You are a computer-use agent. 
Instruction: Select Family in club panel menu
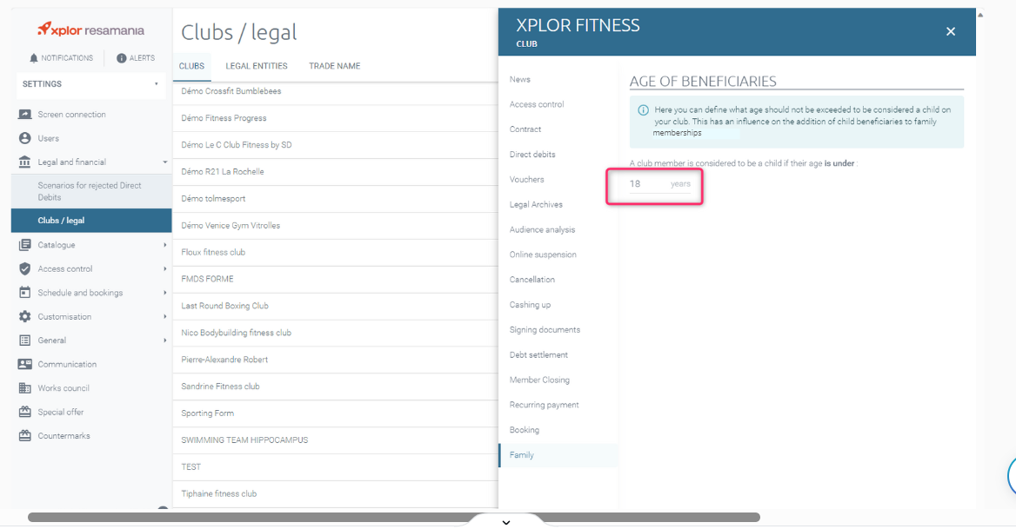(558, 455)
